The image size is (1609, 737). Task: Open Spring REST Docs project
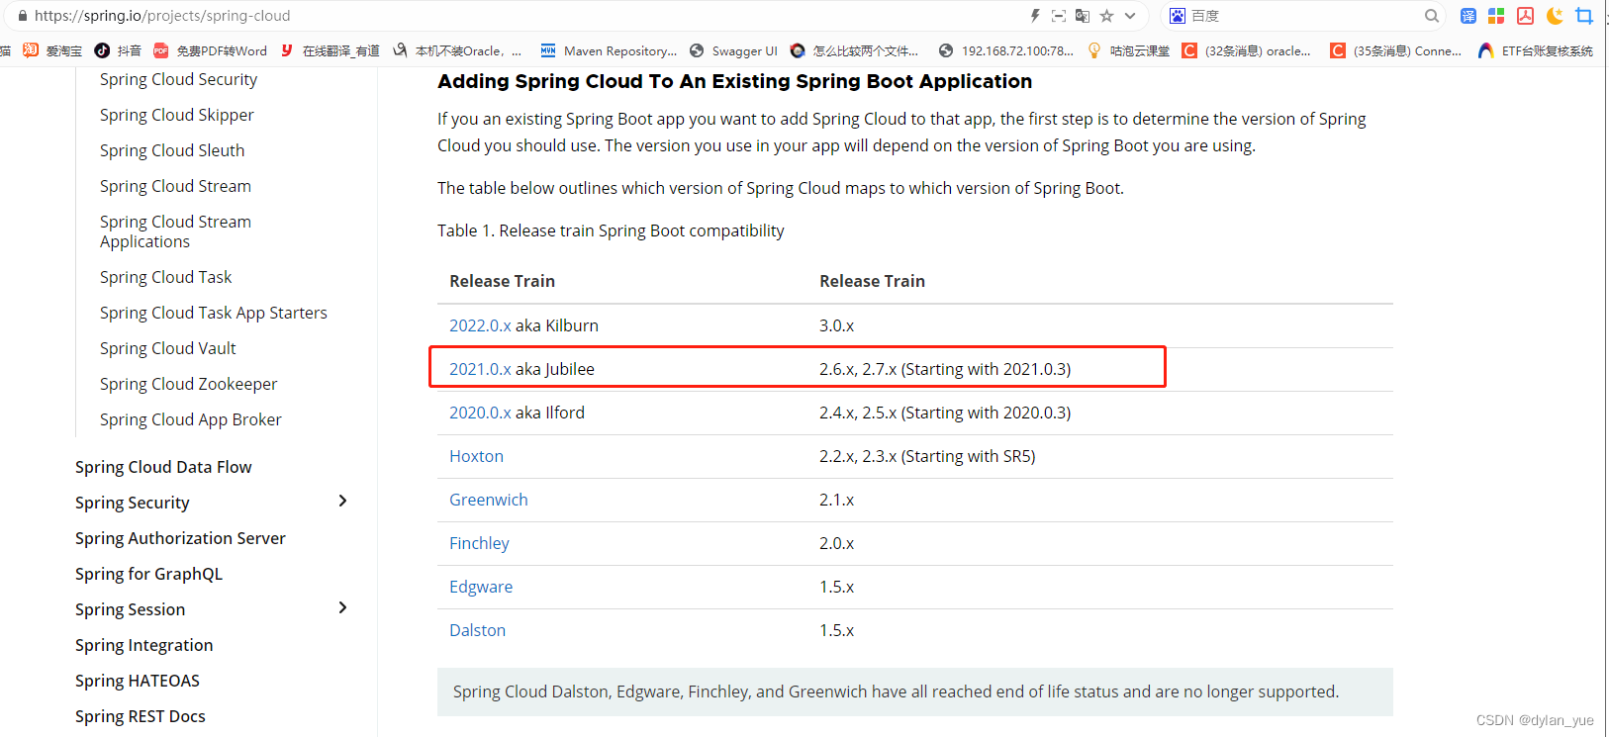click(141, 716)
